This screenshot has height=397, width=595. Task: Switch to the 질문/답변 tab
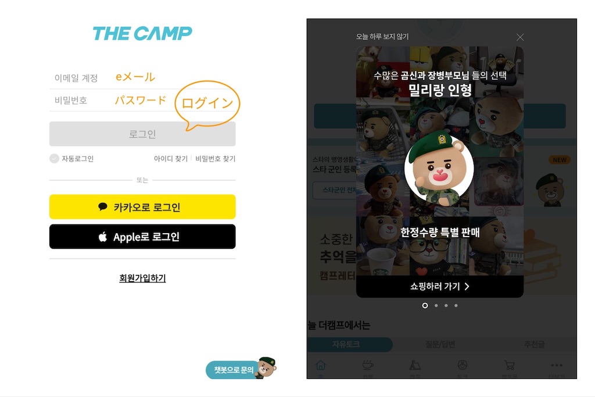[x=440, y=344]
